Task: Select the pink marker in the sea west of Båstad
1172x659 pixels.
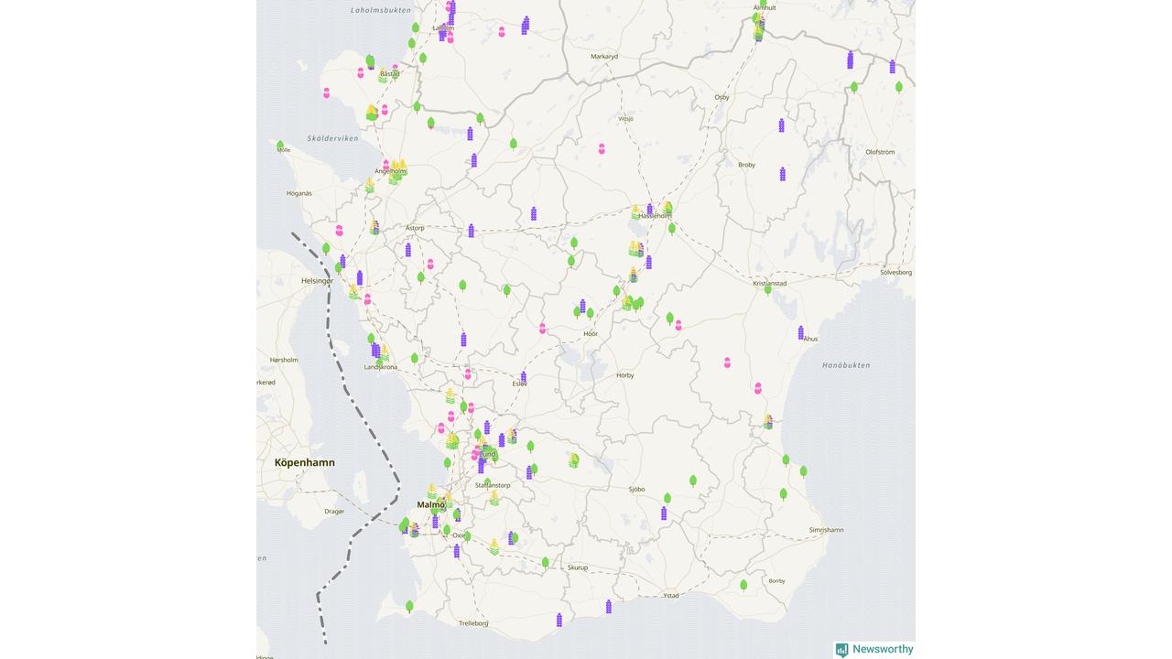Action: pyautogui.click(x=326, y=93)
